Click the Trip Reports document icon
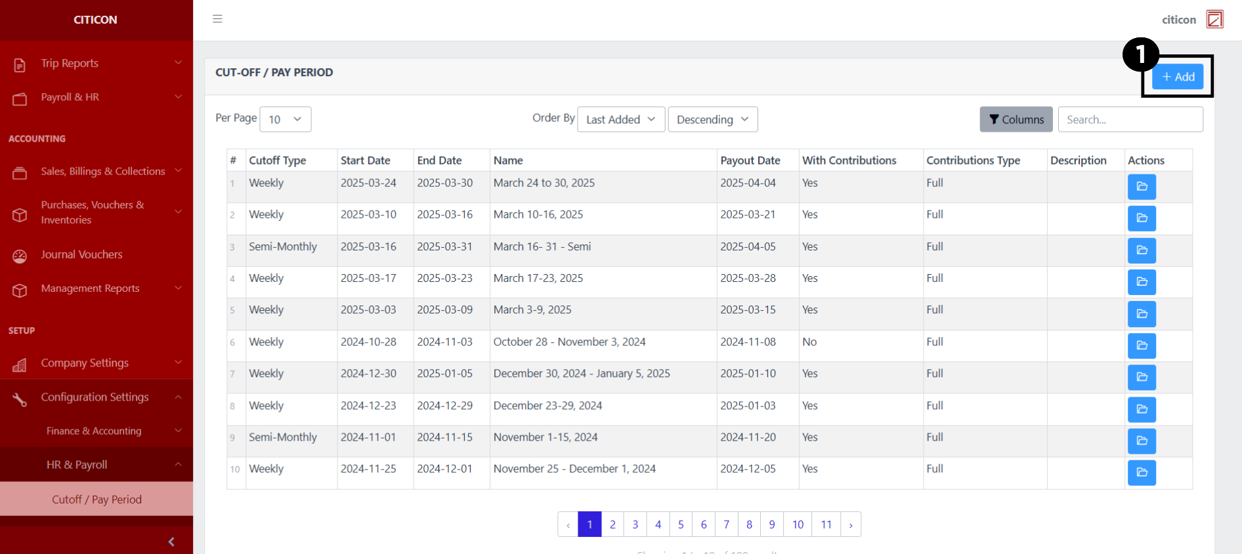Image resolution: width=1242 pixels, height=554 pixels. [x=20, y=65]
